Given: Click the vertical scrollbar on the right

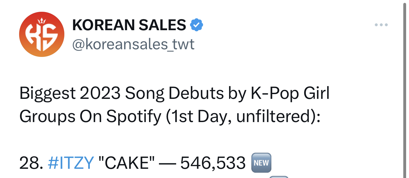Looking at the screenshot, I should (x=405, y=89).
